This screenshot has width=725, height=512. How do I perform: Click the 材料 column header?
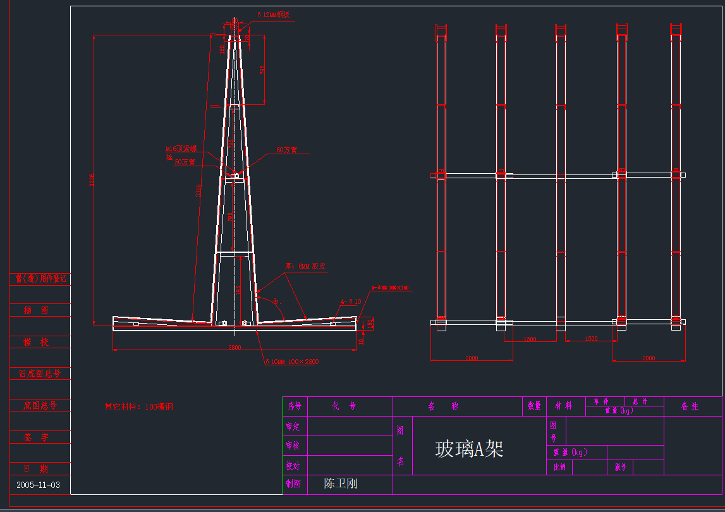pyautogui.click(x=563, y=406)
